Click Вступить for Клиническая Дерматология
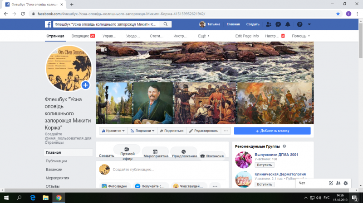 [x=265, y=184]
